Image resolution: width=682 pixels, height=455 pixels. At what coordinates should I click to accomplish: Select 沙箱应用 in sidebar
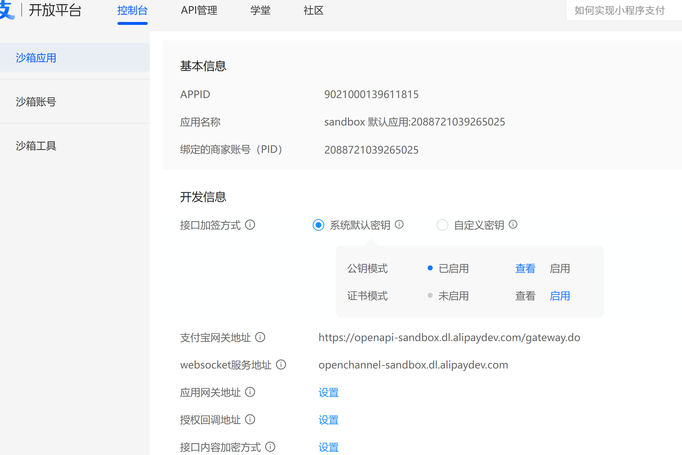pos(75,58)
